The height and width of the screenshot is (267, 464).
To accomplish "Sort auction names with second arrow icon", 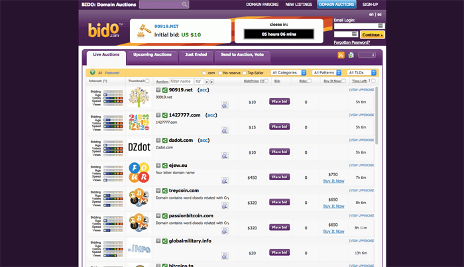I will tap(212, 81).
